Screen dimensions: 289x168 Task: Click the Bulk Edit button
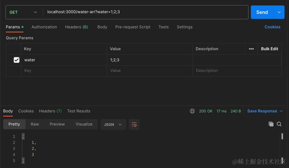(269, 49)
